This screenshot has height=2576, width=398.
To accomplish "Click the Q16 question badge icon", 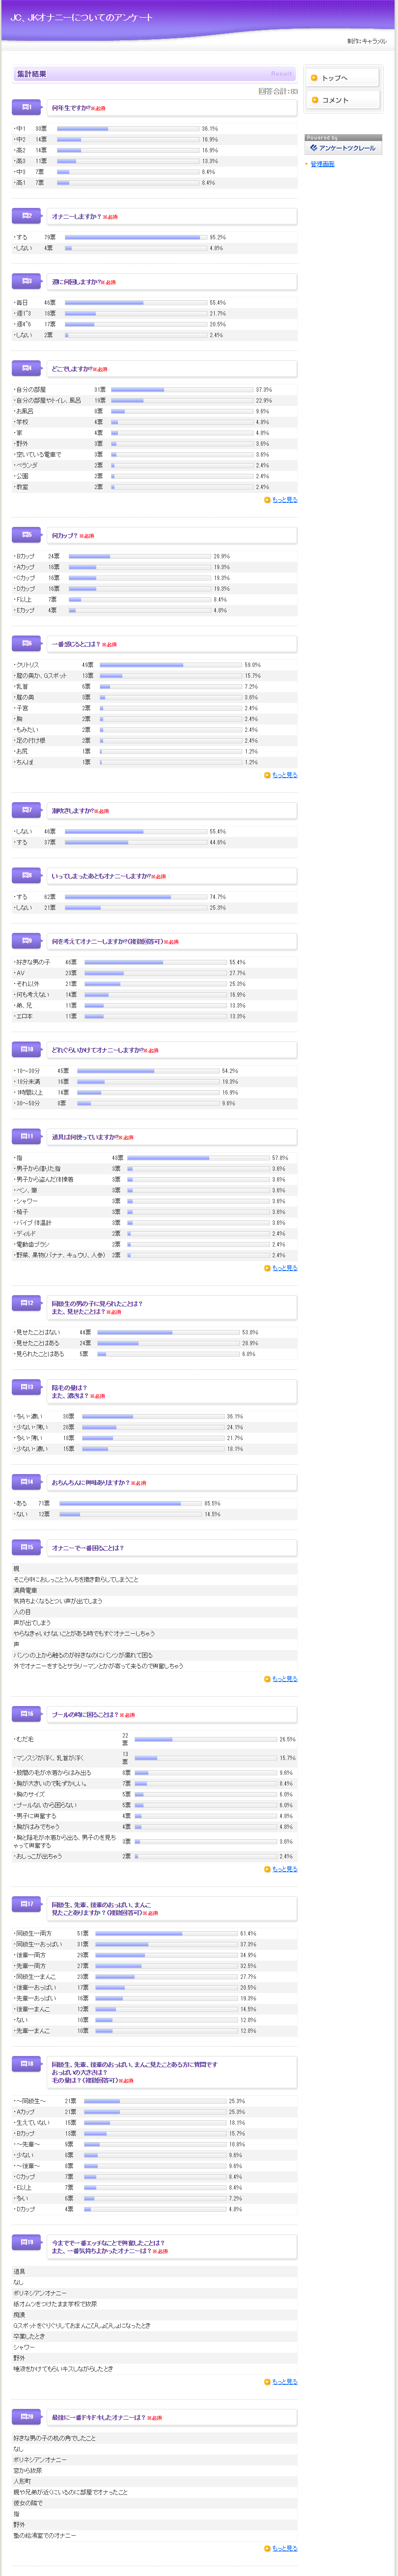I will click(27, 1713).
